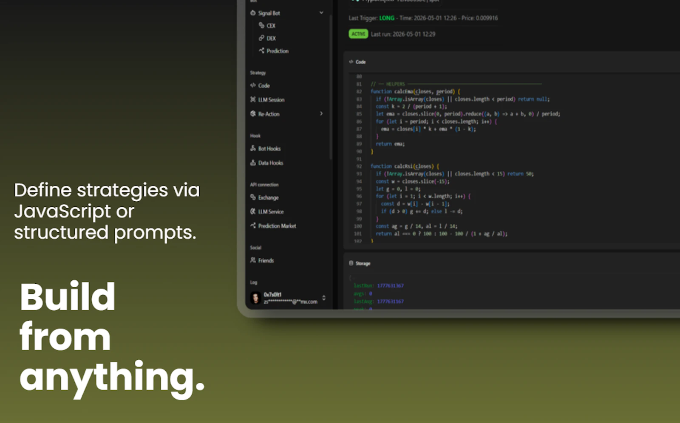Click the LLM Service icon
680x423 pixels.
pos(253,211)
